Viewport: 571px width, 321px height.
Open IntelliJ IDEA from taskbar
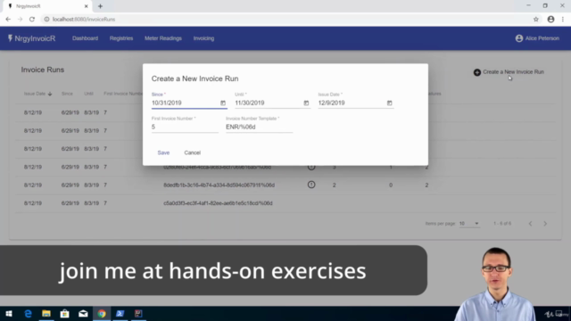pyautogui.click(x=138, y=313)
